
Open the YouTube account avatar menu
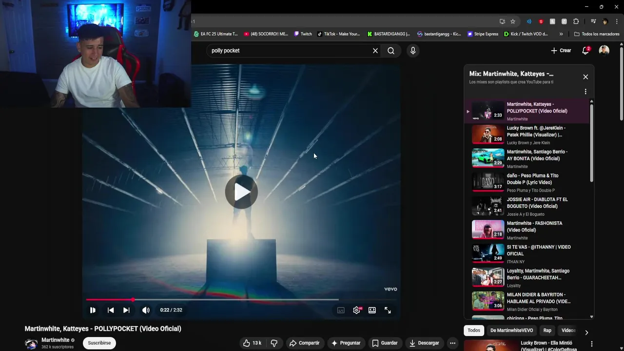pos(604,51)
